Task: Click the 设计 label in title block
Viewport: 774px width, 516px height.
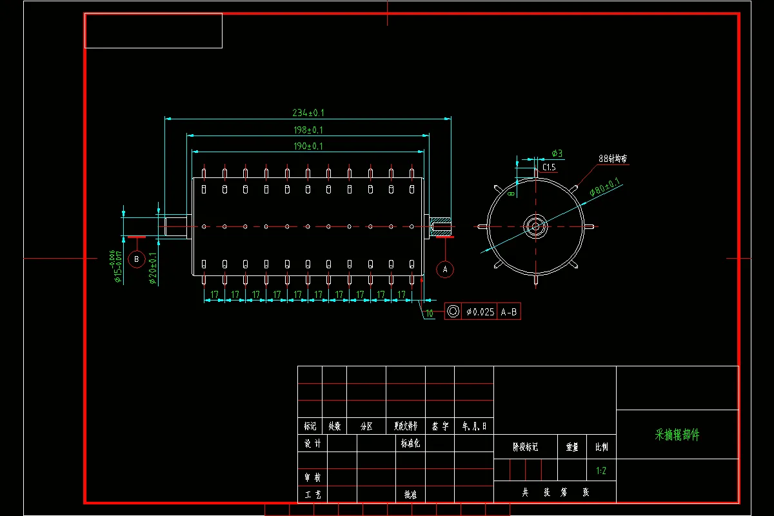Action: point(312,444)
